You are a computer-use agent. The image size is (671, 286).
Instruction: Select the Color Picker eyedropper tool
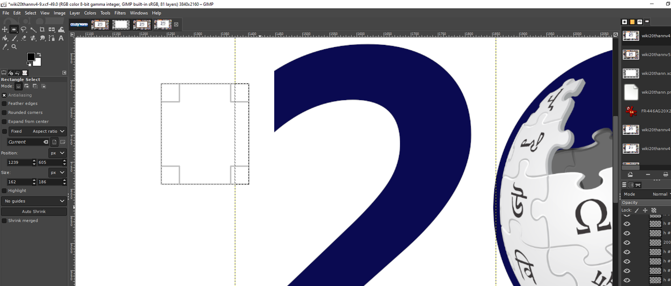[5, 47]
